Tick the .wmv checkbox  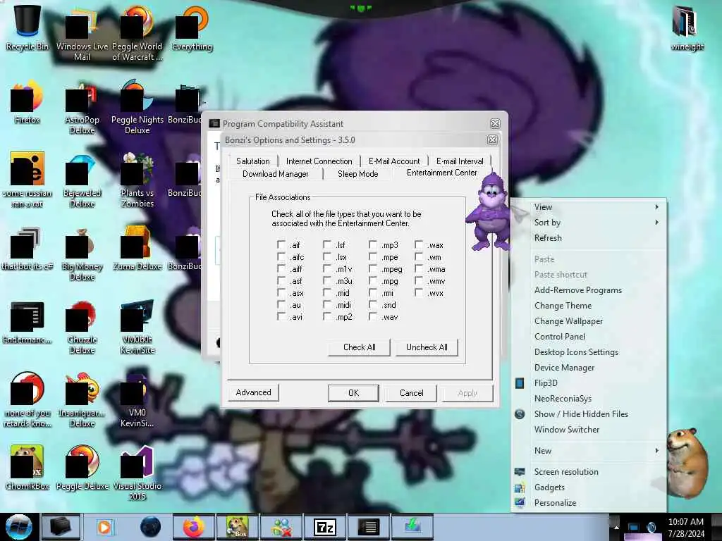coord(419,280)
